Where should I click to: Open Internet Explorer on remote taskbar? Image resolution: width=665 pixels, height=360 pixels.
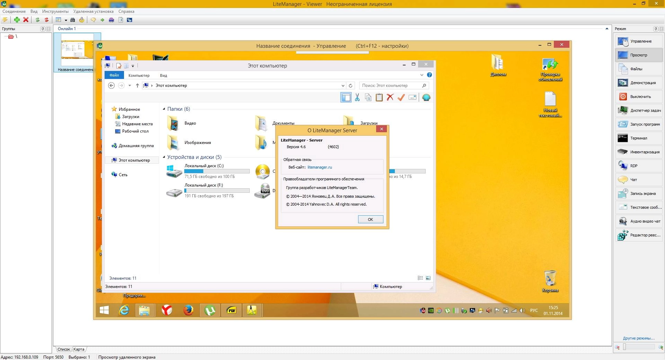tap(124, 310)
